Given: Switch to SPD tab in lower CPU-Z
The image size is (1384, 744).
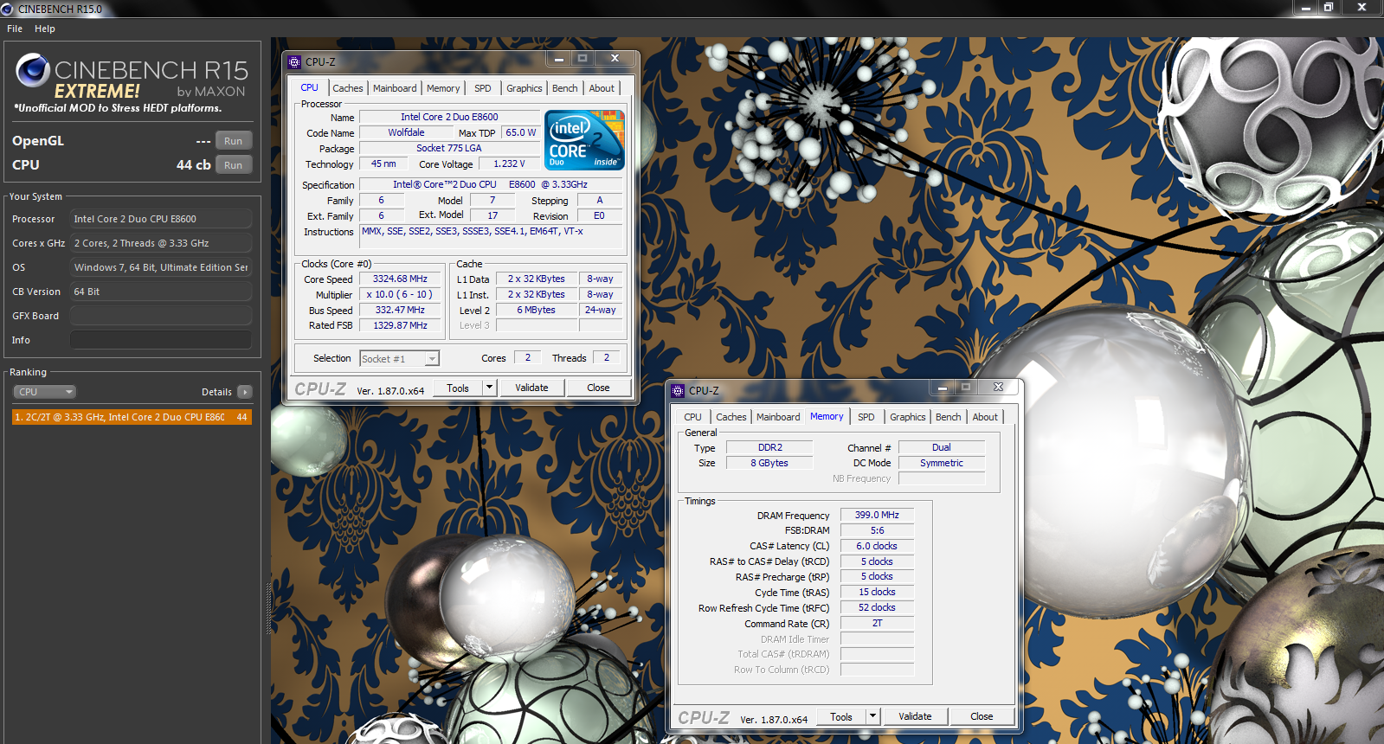Looking at the screenshot, I should pos(866,417).
